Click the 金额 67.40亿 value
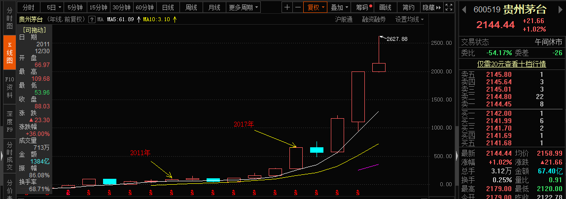 550,171
